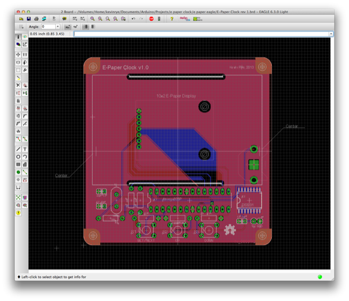Click into the command line input field
The width and height of the screenshot is (349, 301).
pyautogui.click(x=202, y=34)
